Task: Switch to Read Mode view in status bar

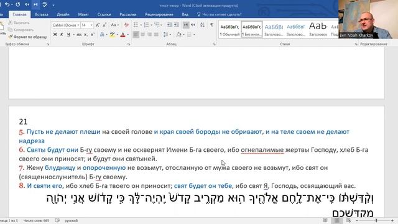Action: pyautogui.click(x=325, y=220)
